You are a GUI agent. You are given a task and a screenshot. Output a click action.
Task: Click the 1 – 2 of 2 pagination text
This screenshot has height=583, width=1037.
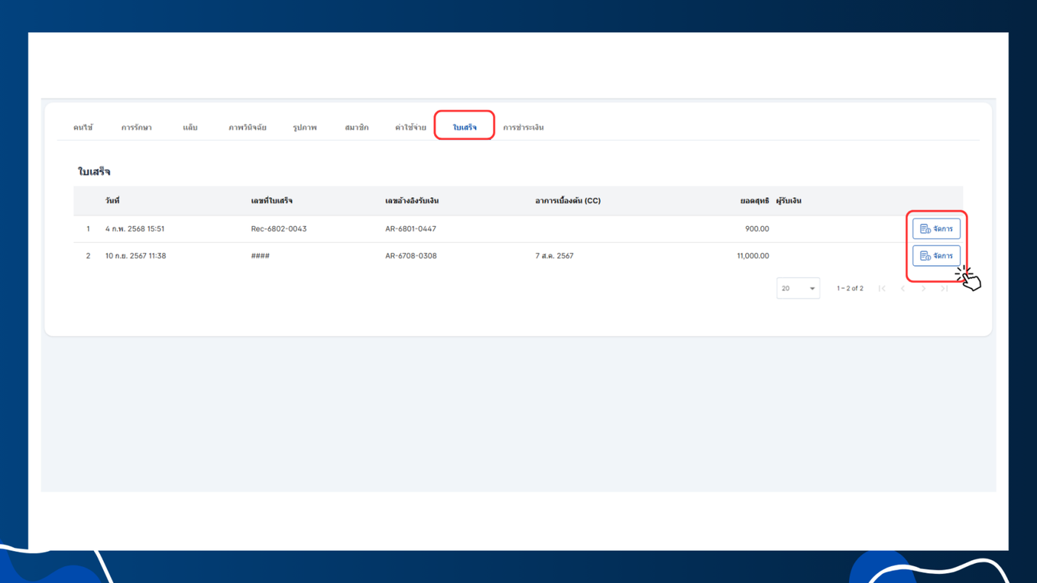[850, 288]
